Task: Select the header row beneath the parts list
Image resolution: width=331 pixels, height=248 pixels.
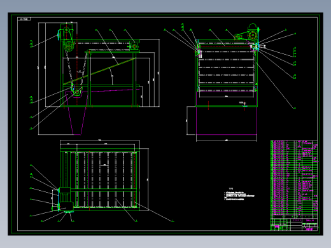Action: [x=294, y=217]
